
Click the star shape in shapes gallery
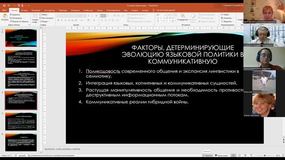[173, 21]
